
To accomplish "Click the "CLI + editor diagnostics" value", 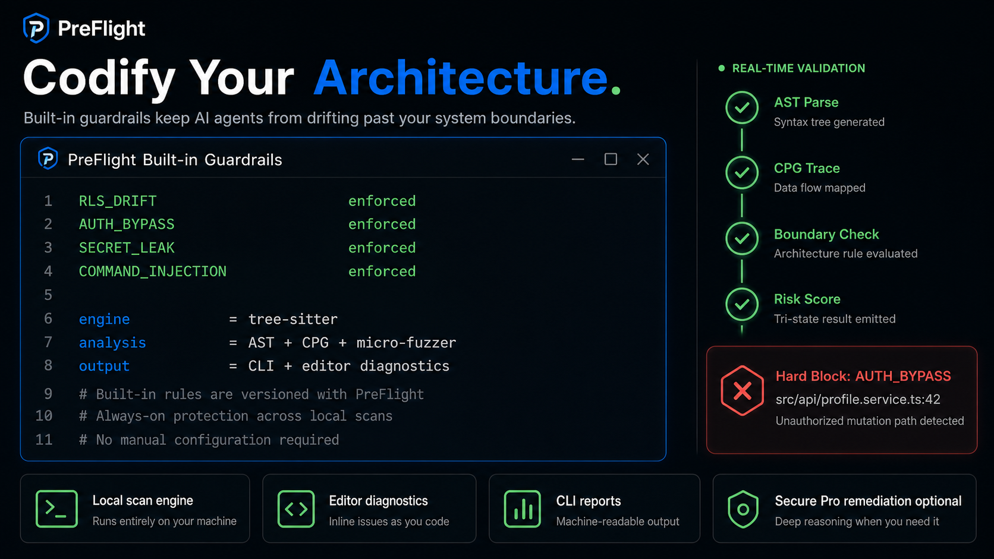I will (x=348, y=366).
